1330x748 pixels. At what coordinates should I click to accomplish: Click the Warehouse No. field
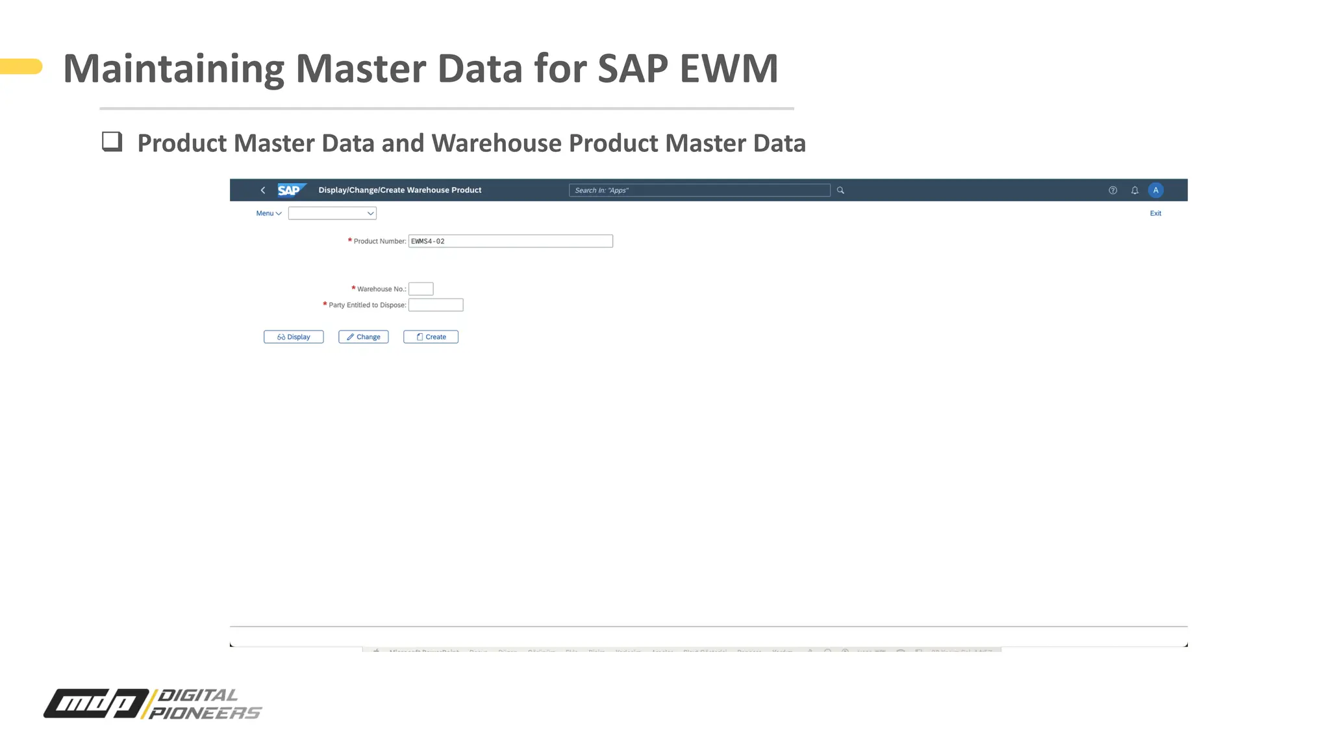click(x=421, y=289)
